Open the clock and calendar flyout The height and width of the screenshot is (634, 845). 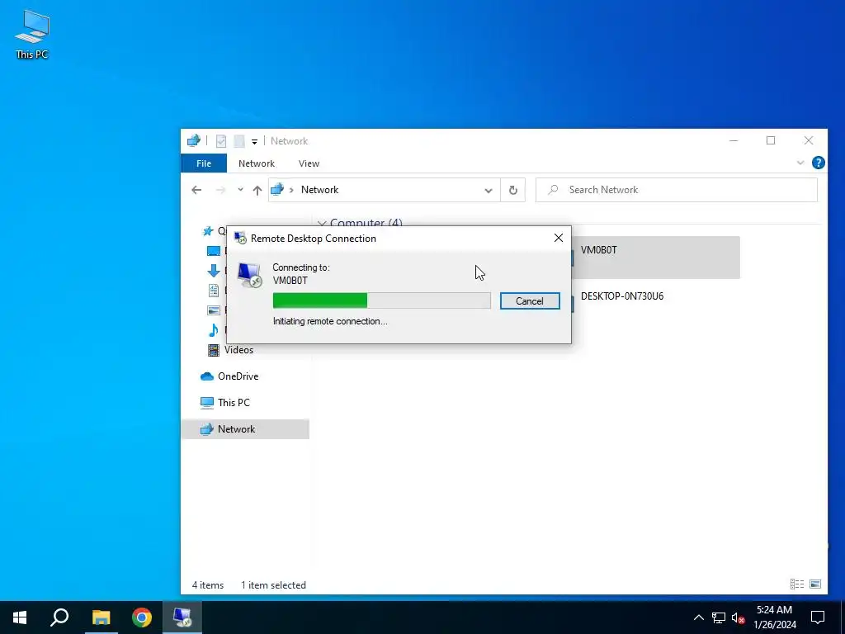click(774, 617)
